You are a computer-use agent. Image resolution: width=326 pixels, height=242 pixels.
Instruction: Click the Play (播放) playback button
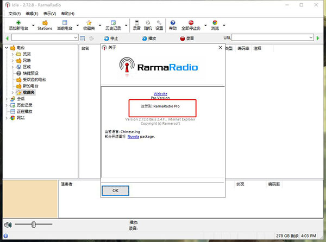(149, 39)
